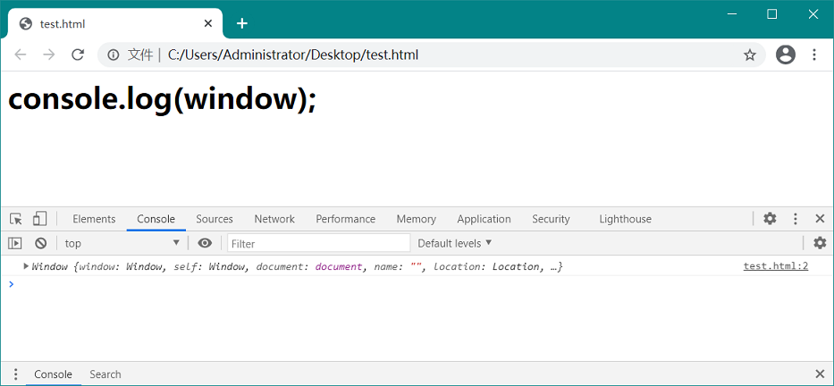
Task: Select the test.html browser tab
Action: [114, 24]
